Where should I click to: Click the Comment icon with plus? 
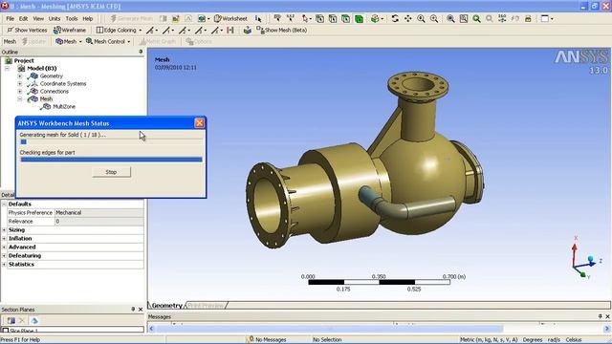176,18
